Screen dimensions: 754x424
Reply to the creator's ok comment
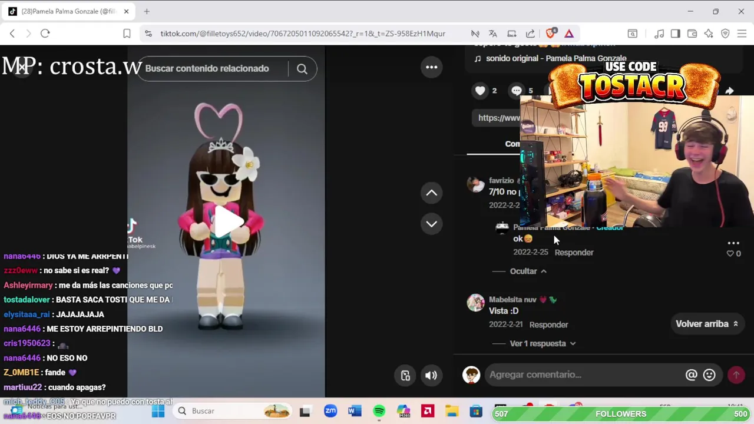574,253
